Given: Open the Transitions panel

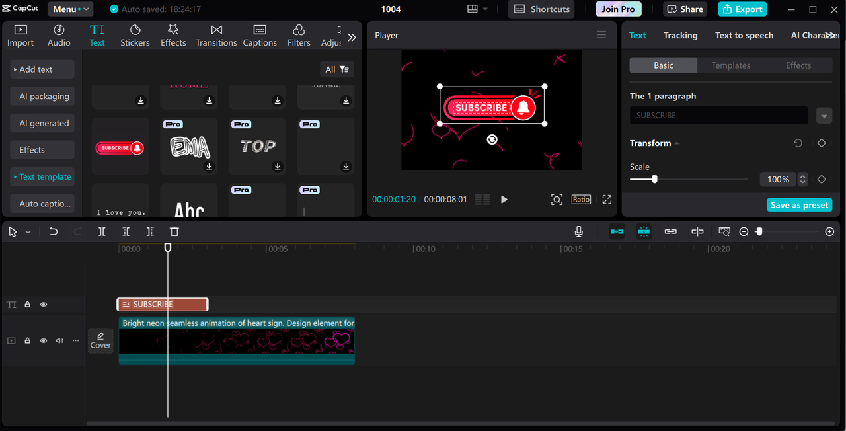Looking at the screenshot, I should point(216,36).
